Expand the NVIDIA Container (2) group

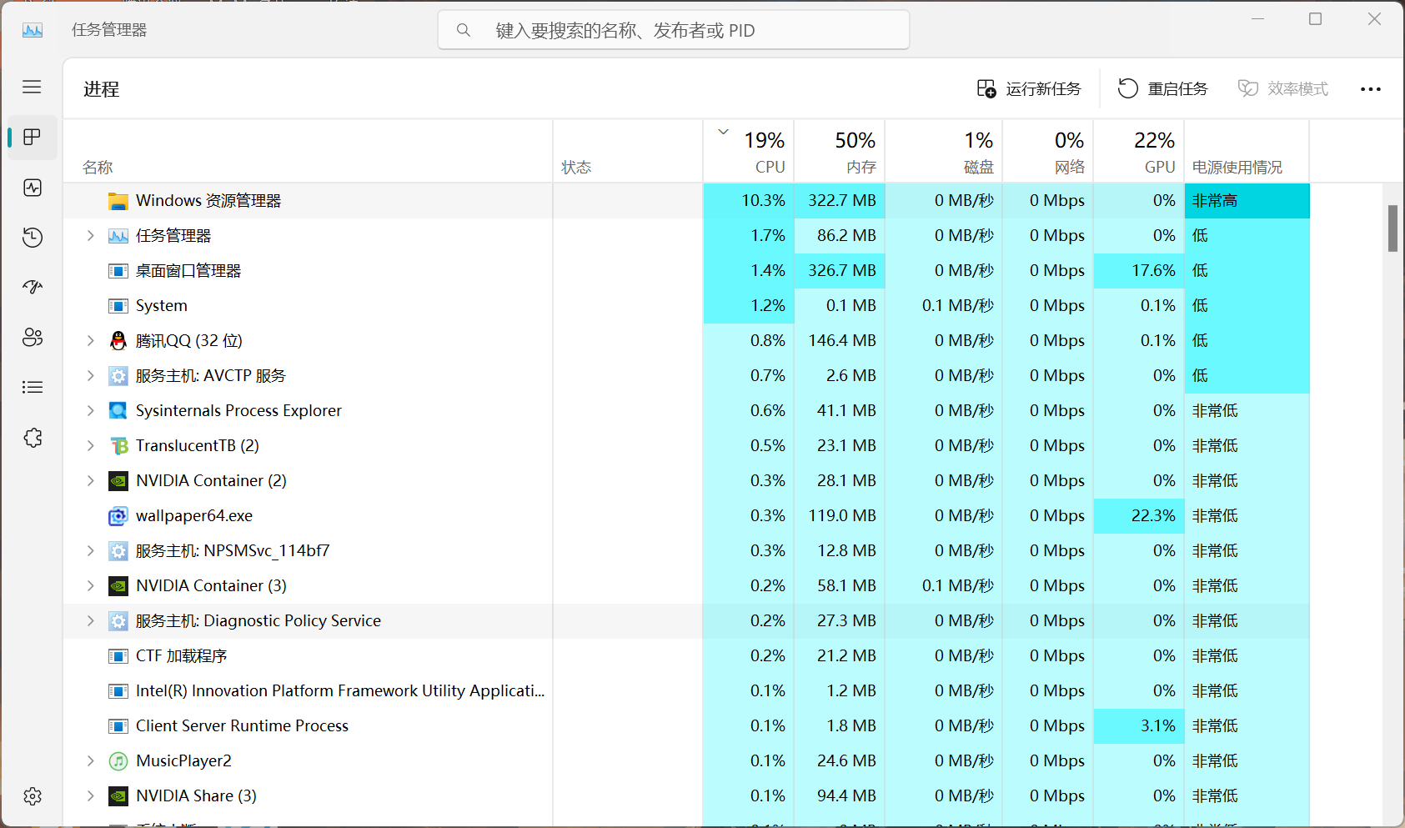click(x=90, y=480)
